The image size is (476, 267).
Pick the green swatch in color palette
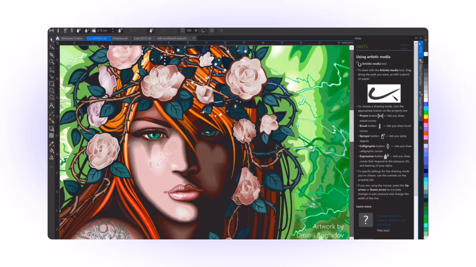point(426,112)
